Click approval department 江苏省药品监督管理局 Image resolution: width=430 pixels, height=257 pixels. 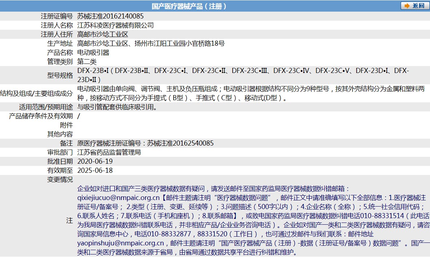click(109, 152)
